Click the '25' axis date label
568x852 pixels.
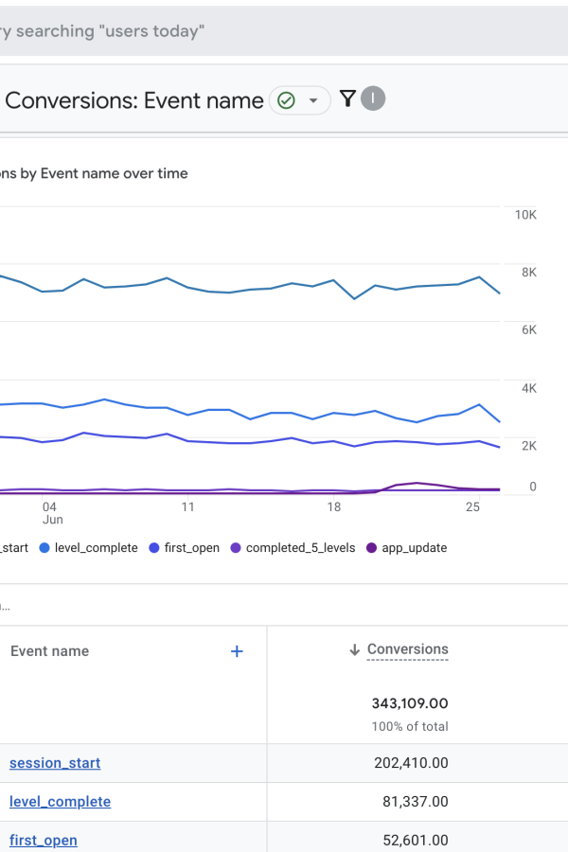pos(473,507)
